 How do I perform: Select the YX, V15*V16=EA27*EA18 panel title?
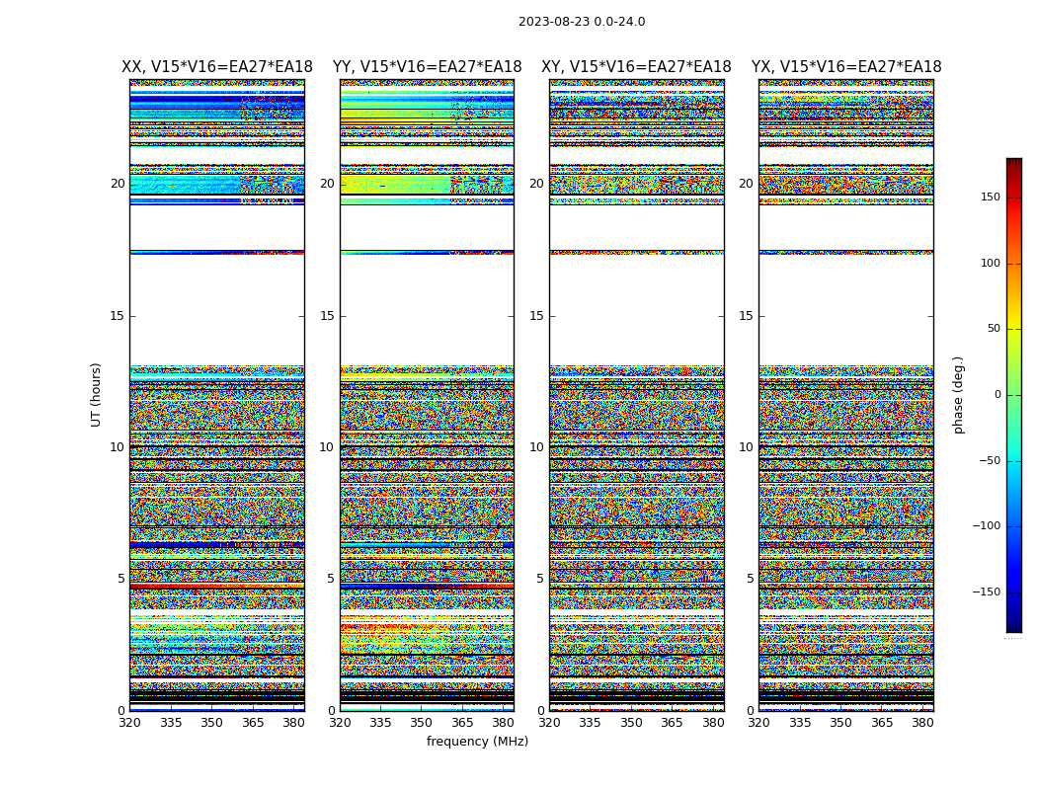(x=846, y=67)
